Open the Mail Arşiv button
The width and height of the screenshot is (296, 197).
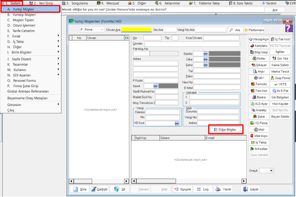[x=259, y=136]
